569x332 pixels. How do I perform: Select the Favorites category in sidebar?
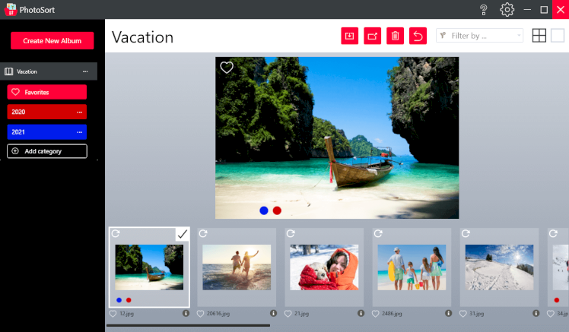(46, 92)
